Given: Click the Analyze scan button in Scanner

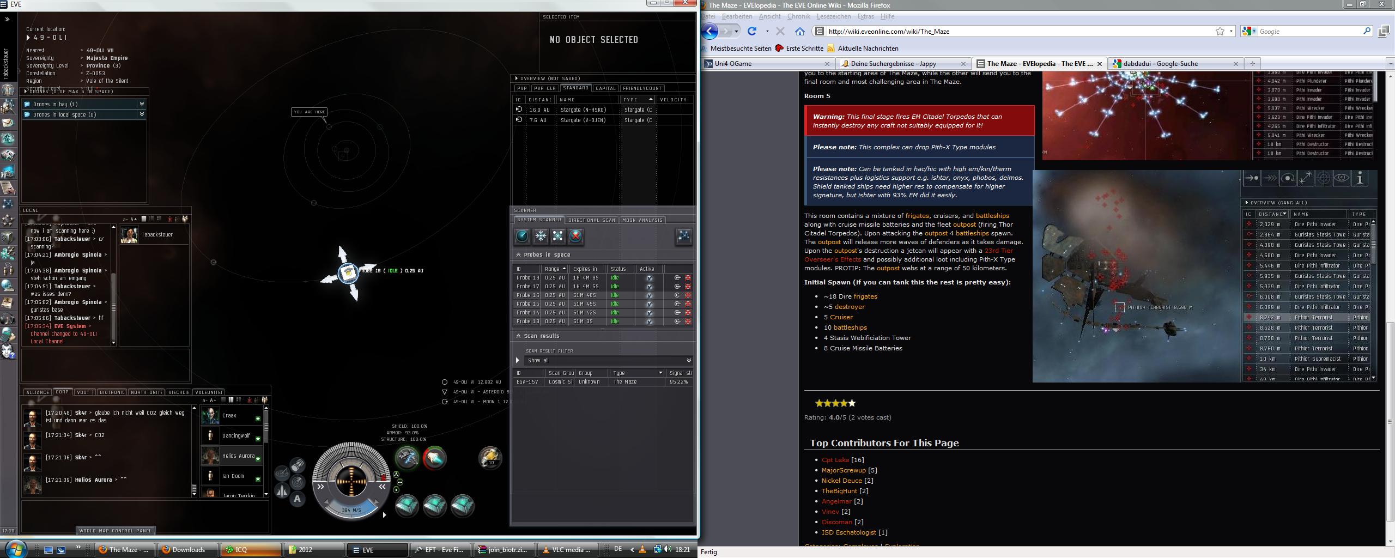Looking at the screenshot, I should coord(522,236).
